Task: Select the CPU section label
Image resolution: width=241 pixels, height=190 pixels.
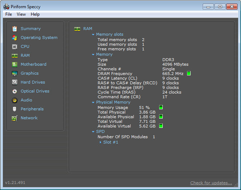Action: [25, 46]
